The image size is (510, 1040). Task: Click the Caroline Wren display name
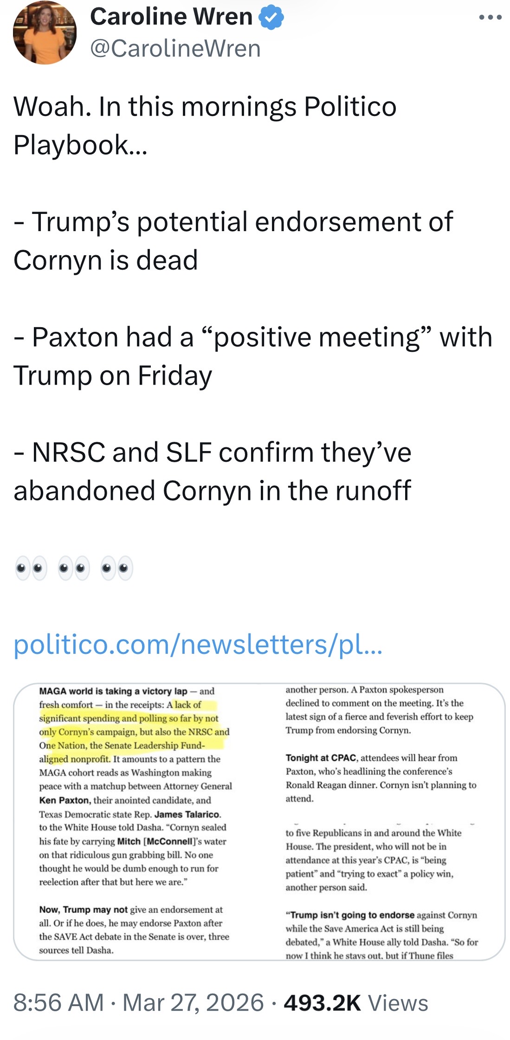tap(171, 17)
